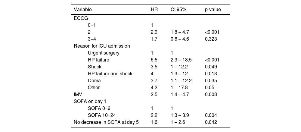
Task: Click the HR column header
Action: (x=154, y=10)
